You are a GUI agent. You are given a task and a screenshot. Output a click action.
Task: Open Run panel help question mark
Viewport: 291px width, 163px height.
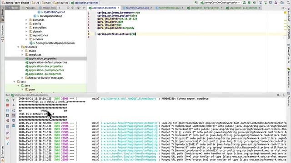tap(7, 143)
